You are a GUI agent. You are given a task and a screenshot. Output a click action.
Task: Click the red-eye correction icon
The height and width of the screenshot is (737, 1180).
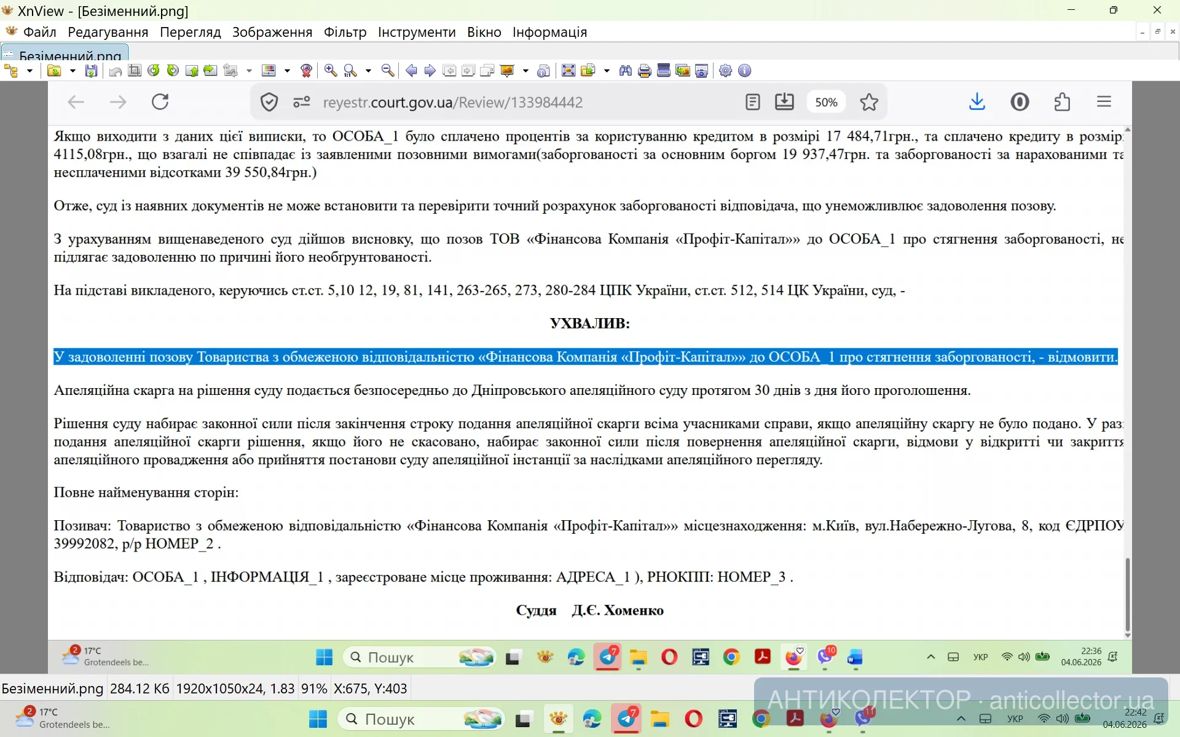tap(306, 71)
